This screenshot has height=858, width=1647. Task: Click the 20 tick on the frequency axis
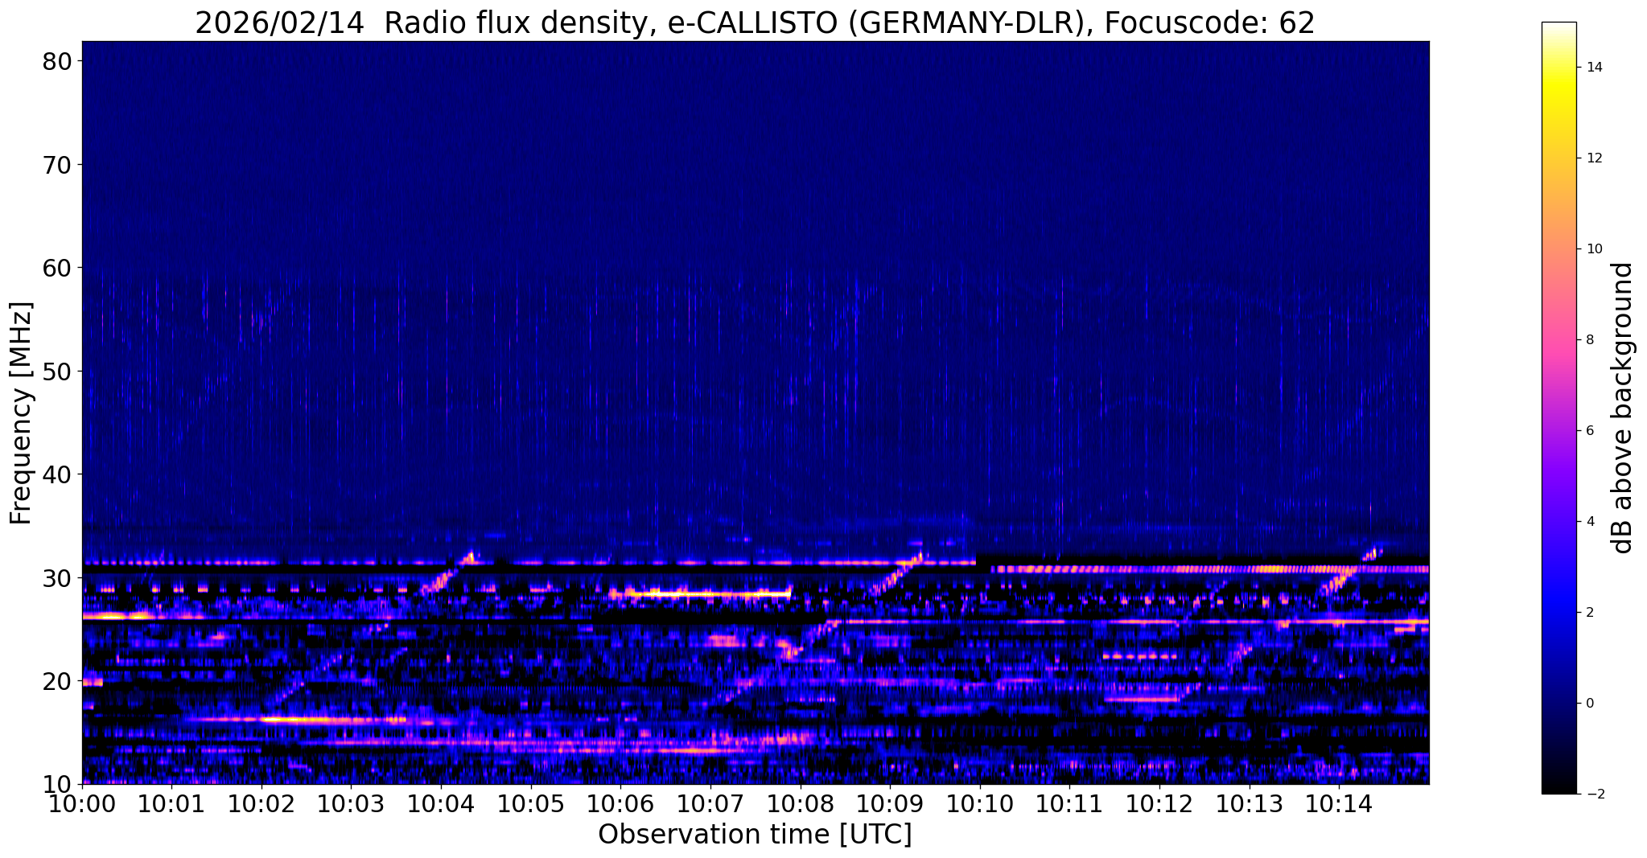[59, 681]
